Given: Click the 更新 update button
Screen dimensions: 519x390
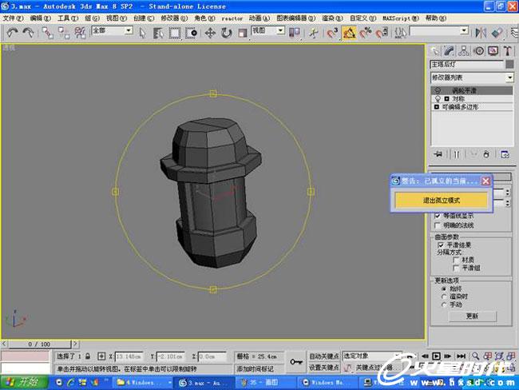Looking at the screenshot, I should pos(473,316).
